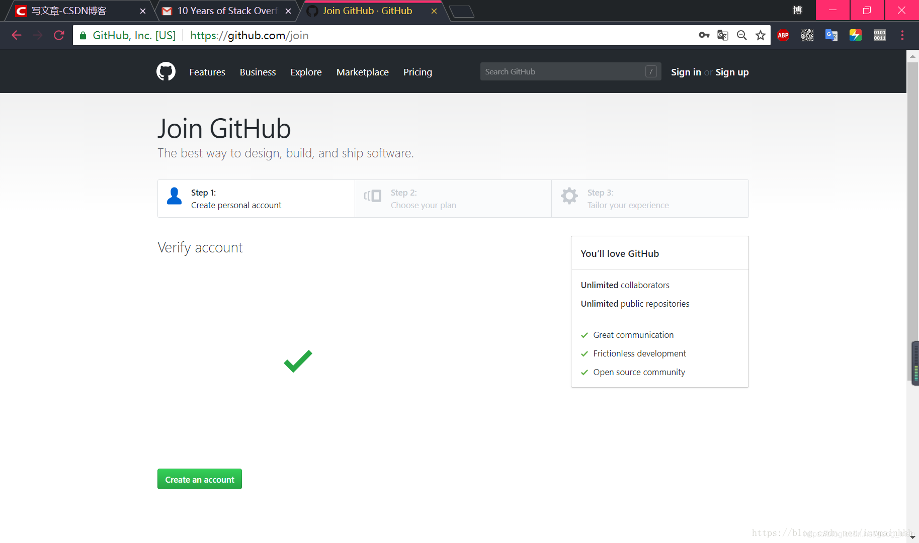919x543 pixels.
Task: Open the Pricing menu item
Action: coord(417,72)
